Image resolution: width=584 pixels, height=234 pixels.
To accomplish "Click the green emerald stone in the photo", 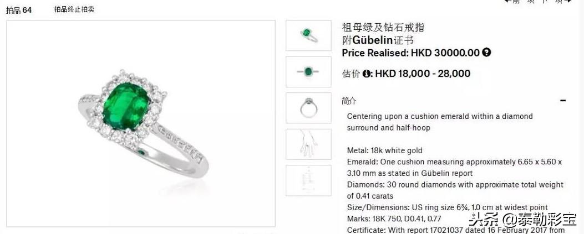I will (x=126, y=106).
